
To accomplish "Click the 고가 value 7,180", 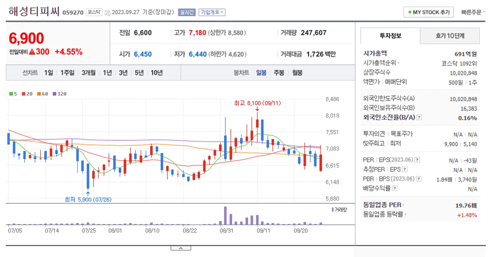I will [x=197, y=33].
